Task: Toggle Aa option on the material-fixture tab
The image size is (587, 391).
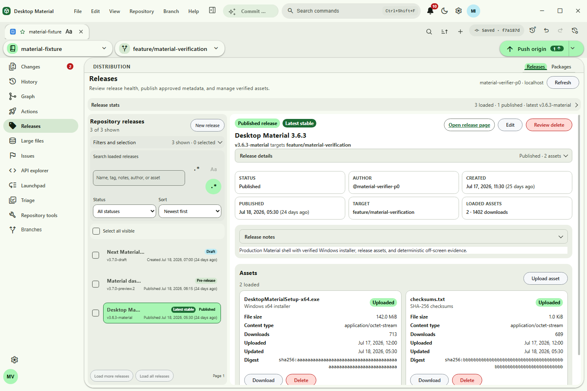Action: tap(69, 32)
